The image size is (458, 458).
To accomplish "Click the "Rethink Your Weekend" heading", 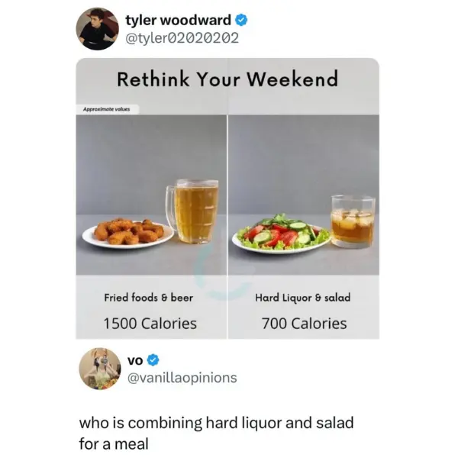I will tap(227, 79).
